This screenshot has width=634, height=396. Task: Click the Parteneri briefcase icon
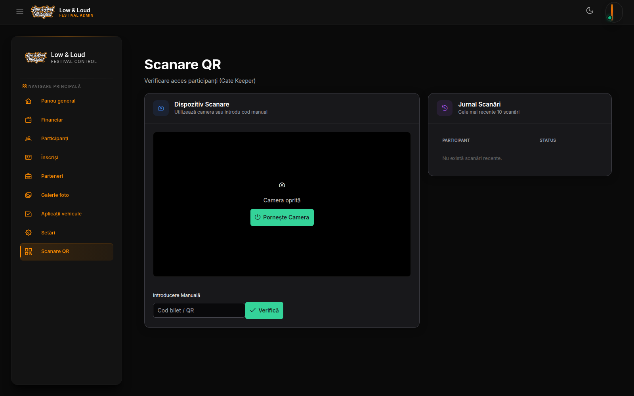[29, 176]
